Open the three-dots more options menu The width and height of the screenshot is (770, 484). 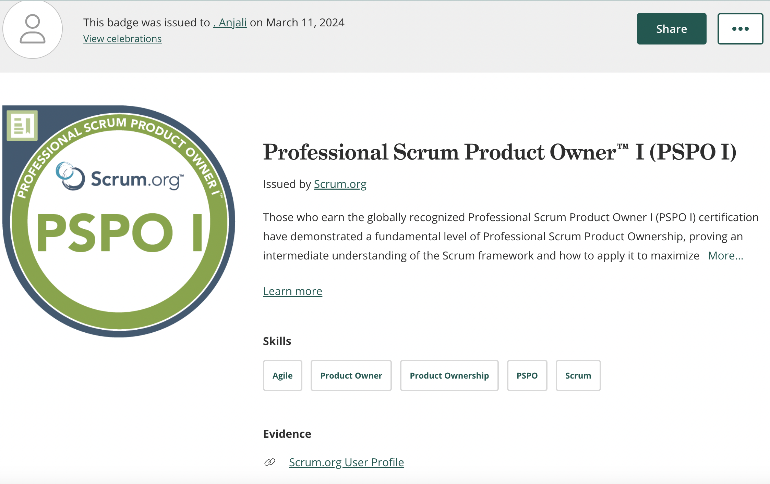coord(740,29)
